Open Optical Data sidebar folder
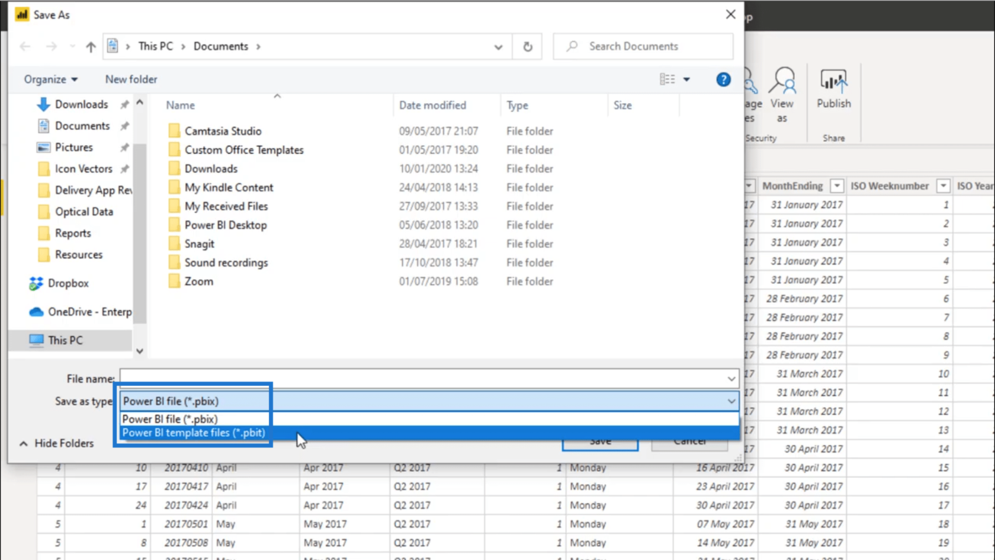This screenshot has width=995, height=560. coord(84,212)
